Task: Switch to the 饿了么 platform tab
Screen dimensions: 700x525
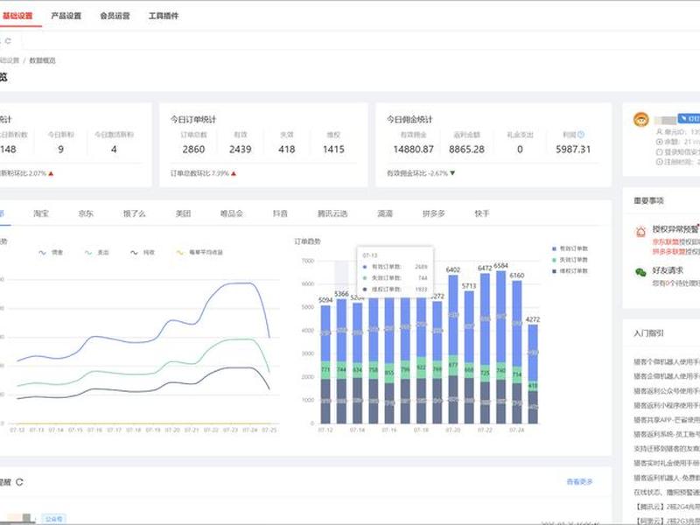Action: point(135,213)
